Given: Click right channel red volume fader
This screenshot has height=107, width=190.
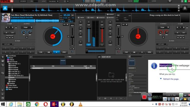Looking at the screenshot, I should (102, 28).
